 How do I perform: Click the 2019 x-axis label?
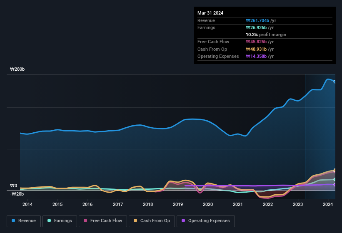(x=178, y=204)
